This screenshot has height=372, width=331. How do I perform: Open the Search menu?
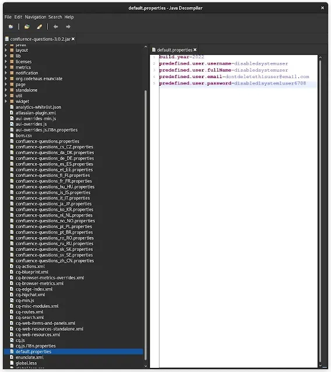(55, 17)
